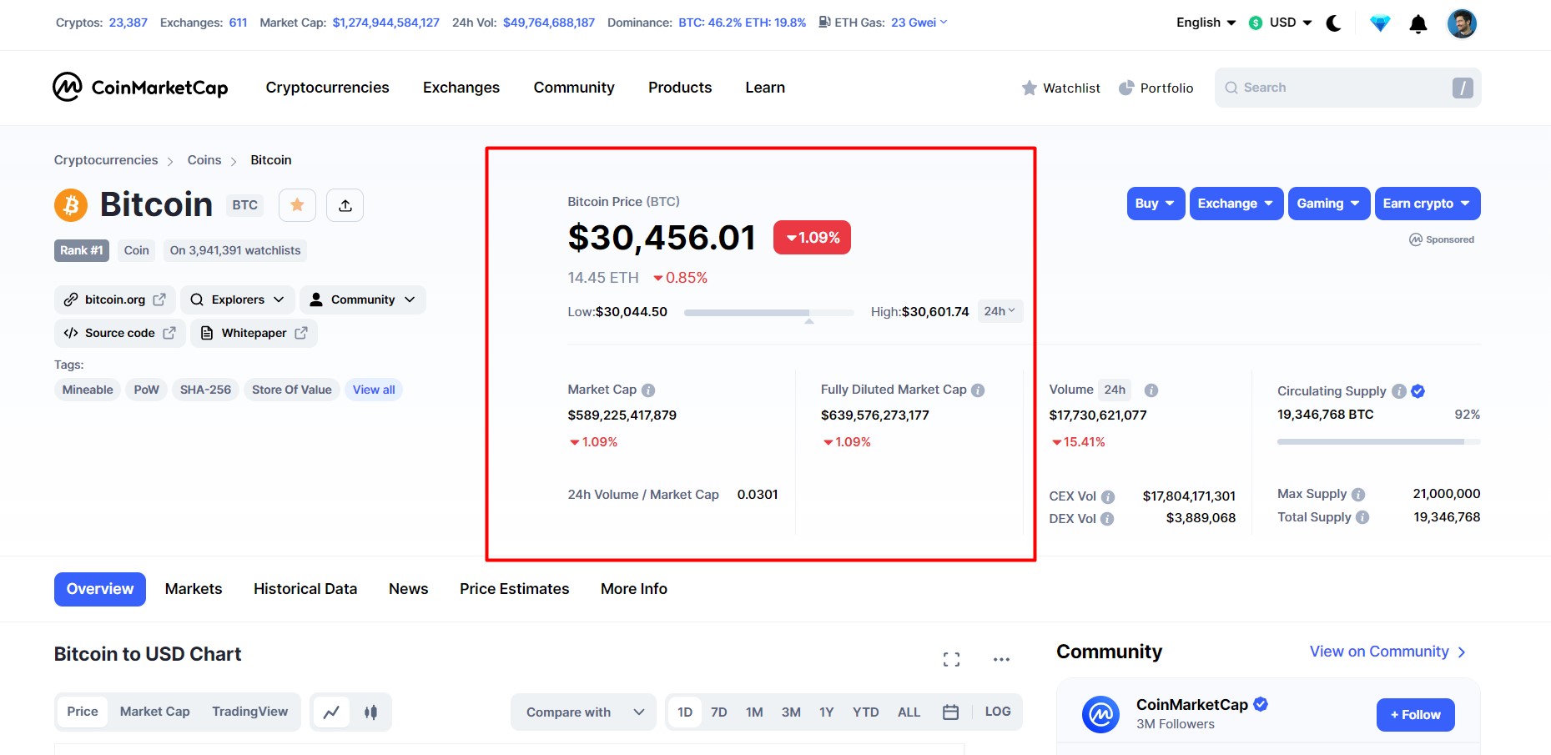The height and width of the screenshot is (755, 1551).
Task: Focus the Search field
Action: pos(1347,88)
